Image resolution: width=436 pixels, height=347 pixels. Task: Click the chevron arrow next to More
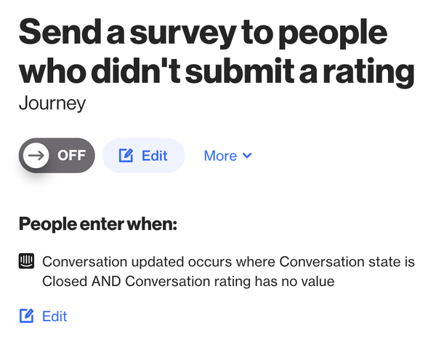tap(247, 156)
